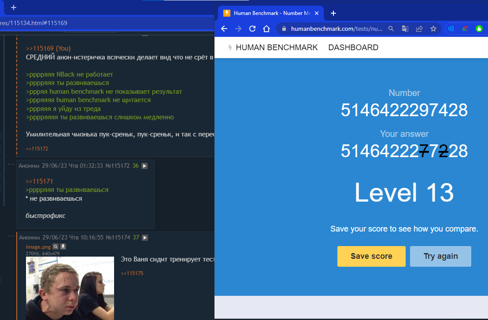Image resolution: width=488 pixels, height=320 pixels.
Task: Open reply link >>115169 (You)
Action: click(x=48, y=48)
